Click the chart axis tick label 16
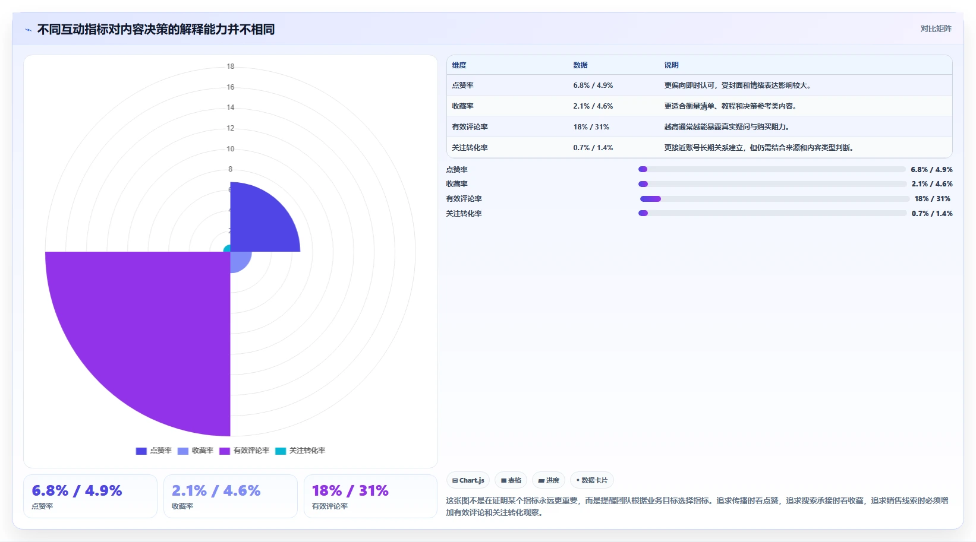The image size is (976, 542). click(x=230, y=87)
